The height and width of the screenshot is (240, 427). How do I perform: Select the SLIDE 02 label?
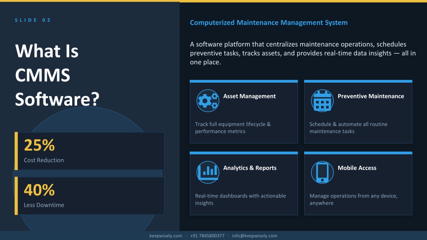tap(33, 20)
